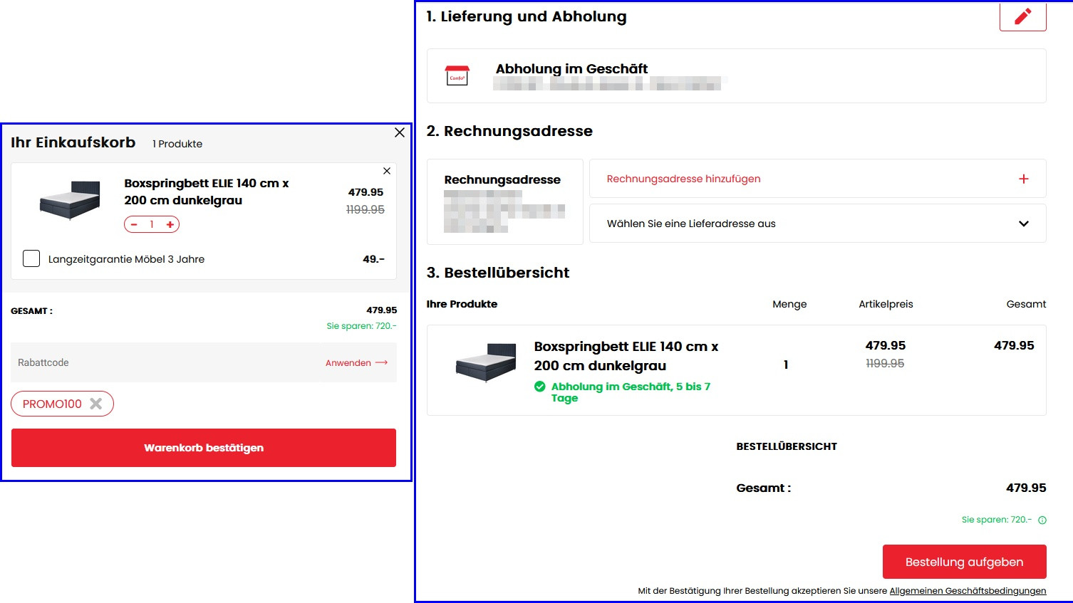Click the store pickup shop icon
This screenshot has height=603, width=1073.
coord(457,75)
